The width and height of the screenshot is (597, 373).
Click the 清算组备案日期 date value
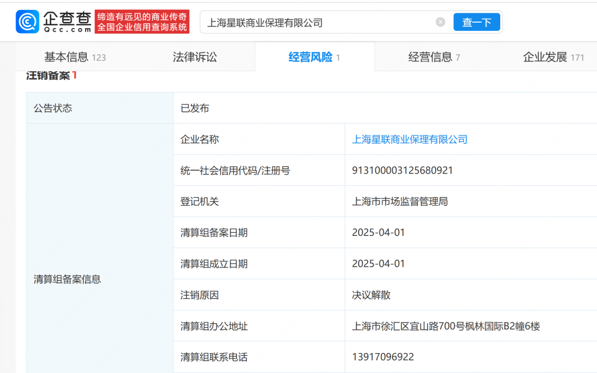coord(378,233)
